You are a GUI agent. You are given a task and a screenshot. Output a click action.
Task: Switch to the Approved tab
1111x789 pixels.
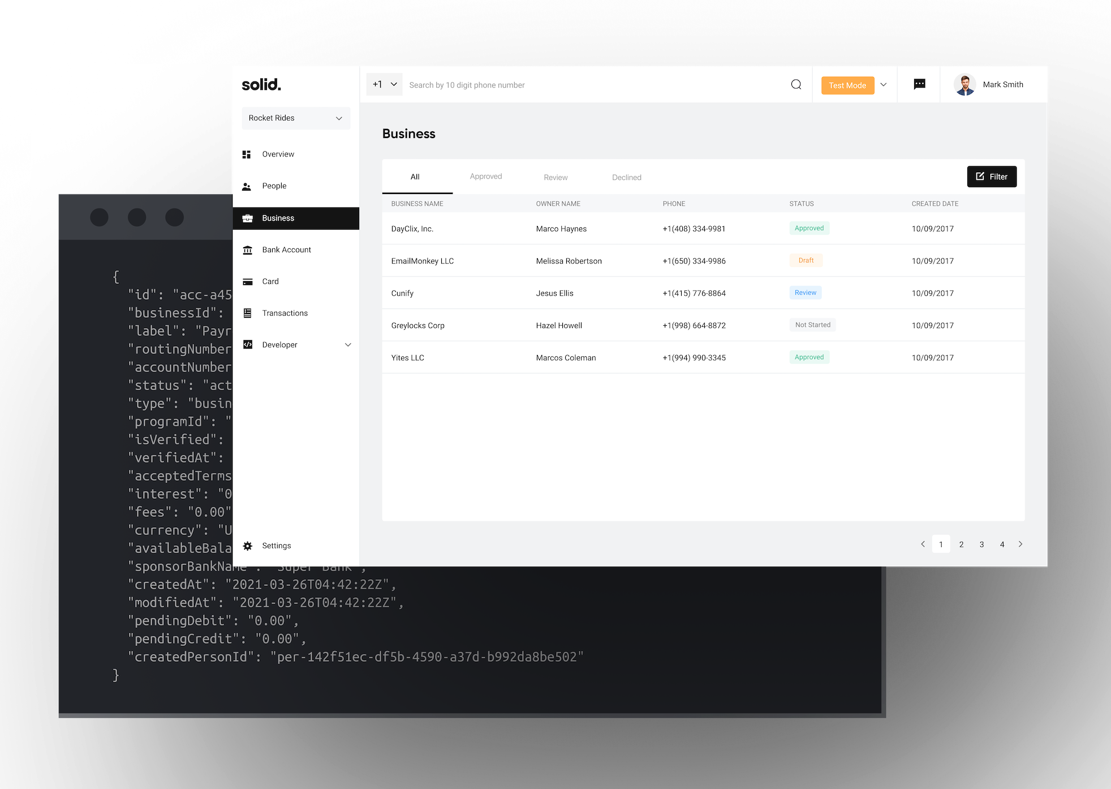click(x=485, y=176)
